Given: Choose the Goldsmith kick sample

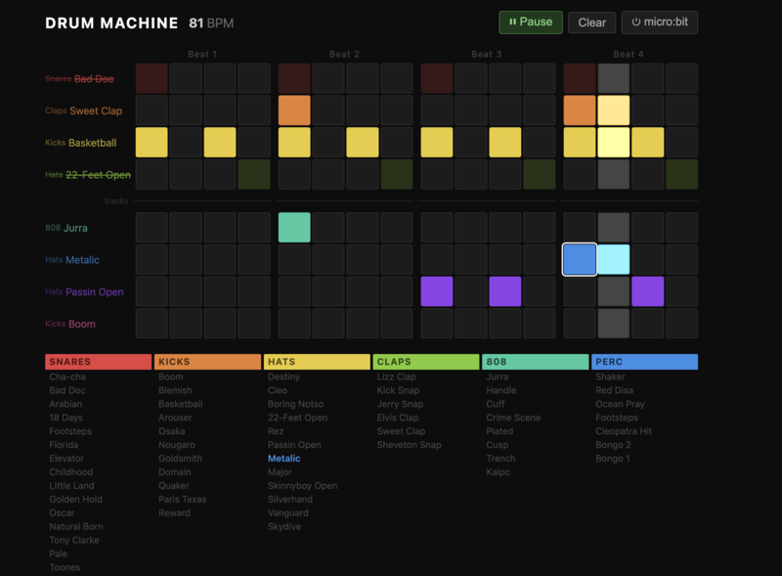Looking at the screenshot, I should coord(180,459).
